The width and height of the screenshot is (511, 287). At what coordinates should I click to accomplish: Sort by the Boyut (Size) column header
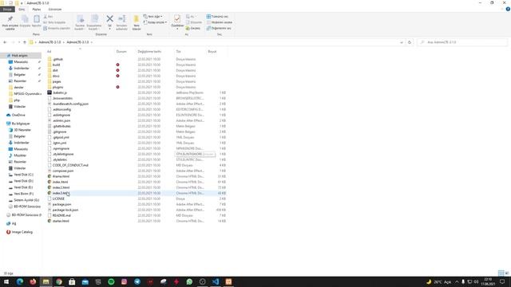pyautogui.click(x=212, y=51)
